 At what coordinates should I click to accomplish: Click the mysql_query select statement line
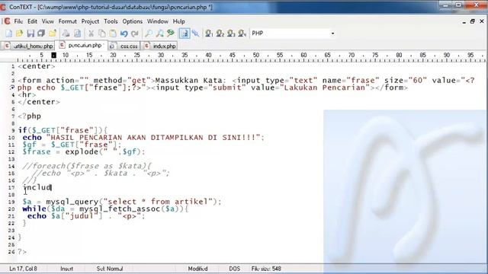[x=122, y=202]
